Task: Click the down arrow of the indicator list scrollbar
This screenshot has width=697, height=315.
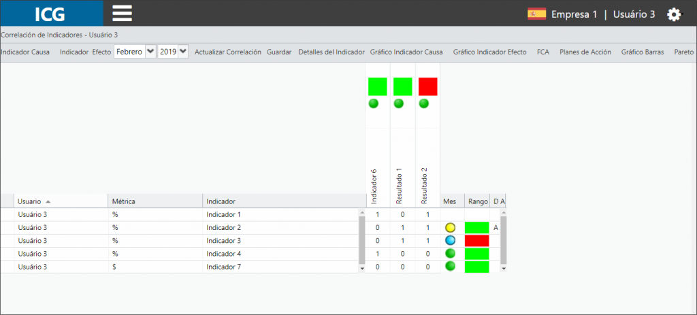Action: click(362, 268)
